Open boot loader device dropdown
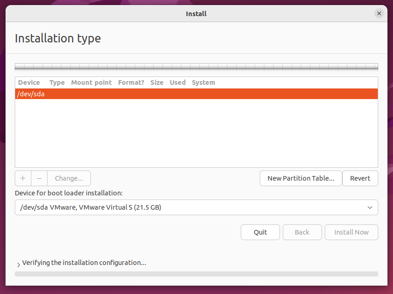 pyautogui.click(x=196, y=207)
